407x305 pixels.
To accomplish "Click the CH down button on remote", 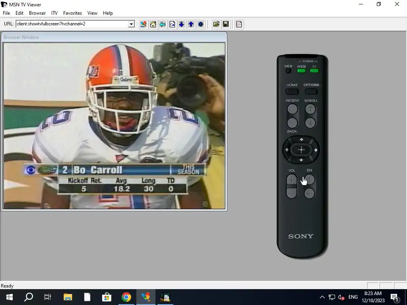I will pyautogui.click(x=310, y=193).
